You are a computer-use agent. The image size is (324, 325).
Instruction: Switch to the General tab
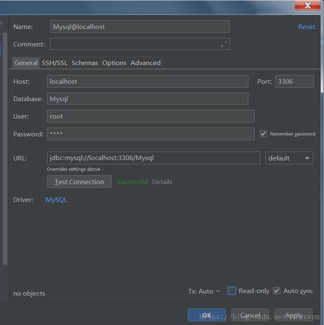tap(26, 63)
